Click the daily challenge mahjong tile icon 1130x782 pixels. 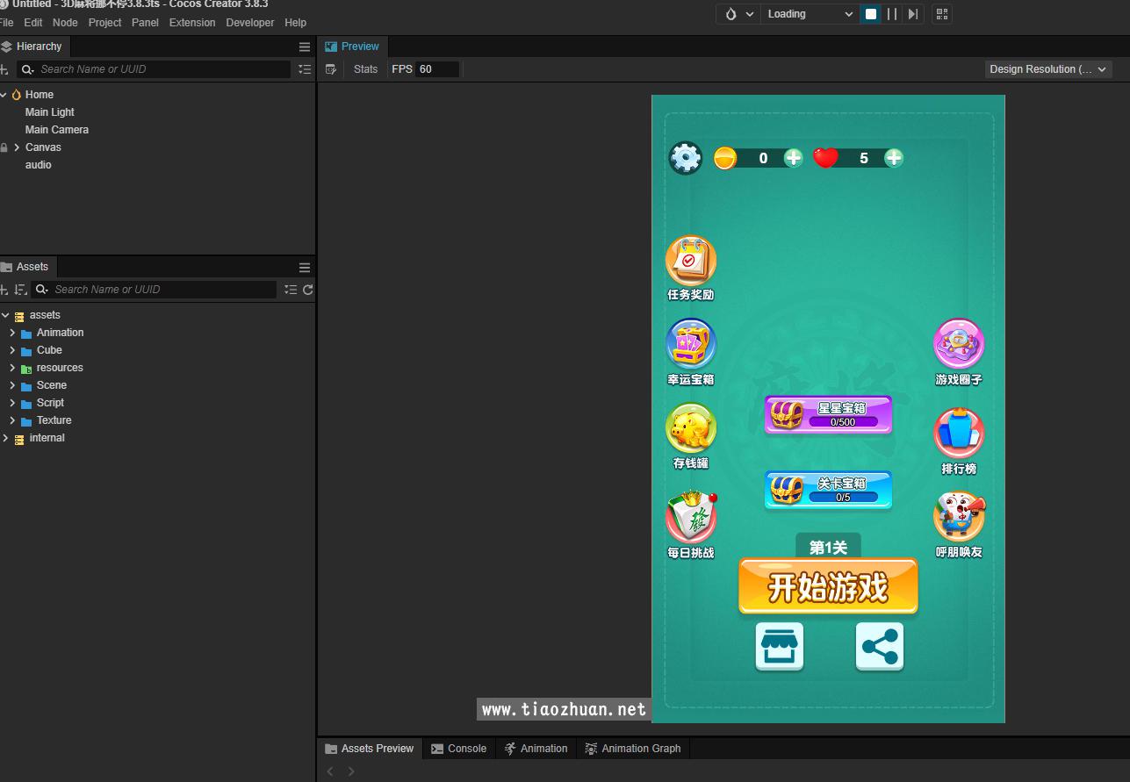tap(691, 517)
